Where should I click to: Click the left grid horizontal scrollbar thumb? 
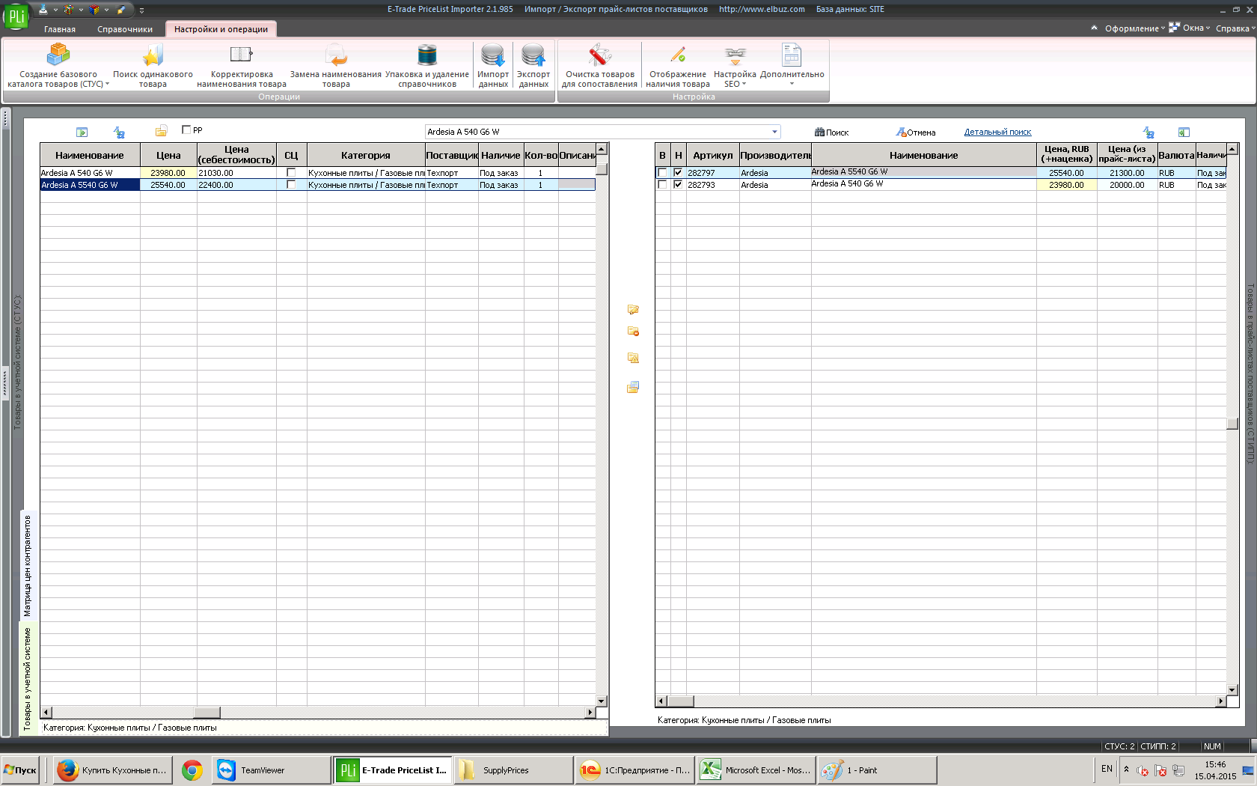207,713
